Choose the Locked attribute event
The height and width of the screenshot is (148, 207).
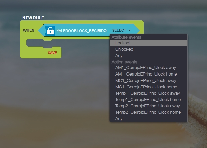pyautogui.click(x=122, y=43)
